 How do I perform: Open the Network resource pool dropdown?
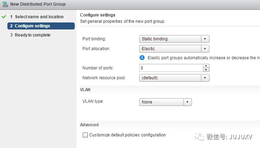coord(205,78)
